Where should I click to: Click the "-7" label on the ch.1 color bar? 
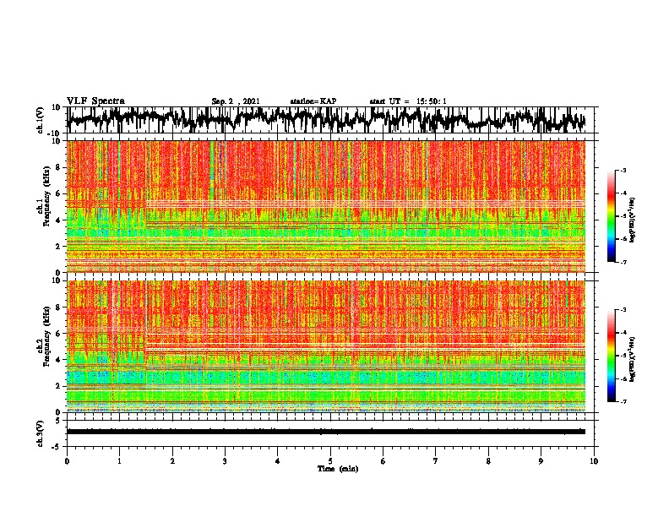click(623, 262)
